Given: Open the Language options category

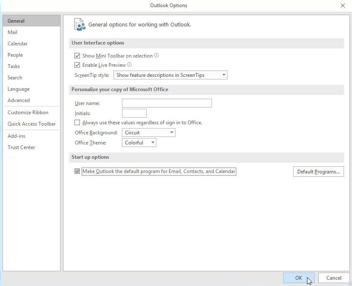Looking at the screenshot, I should 32,89.
